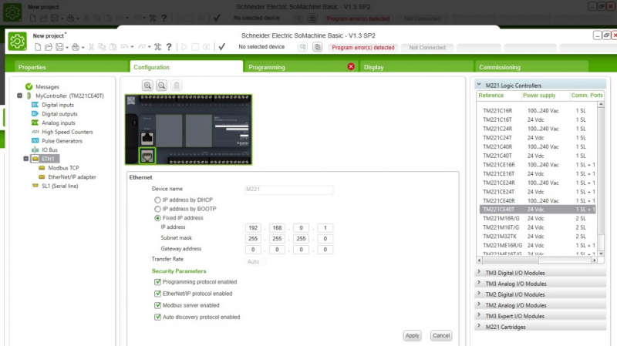Select highlighted Ethernet port on controller image
Viewport: 617px width, 346px height.
147,156
